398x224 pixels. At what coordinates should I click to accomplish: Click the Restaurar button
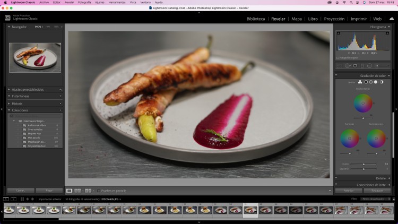(x=377, y=191)
